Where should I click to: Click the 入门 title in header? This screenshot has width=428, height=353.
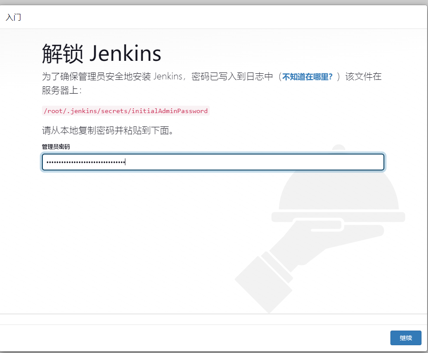coord(13,18)
